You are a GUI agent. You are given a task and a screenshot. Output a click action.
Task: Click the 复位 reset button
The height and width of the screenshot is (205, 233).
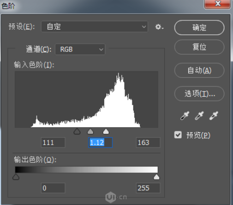[x=199, y=47]
